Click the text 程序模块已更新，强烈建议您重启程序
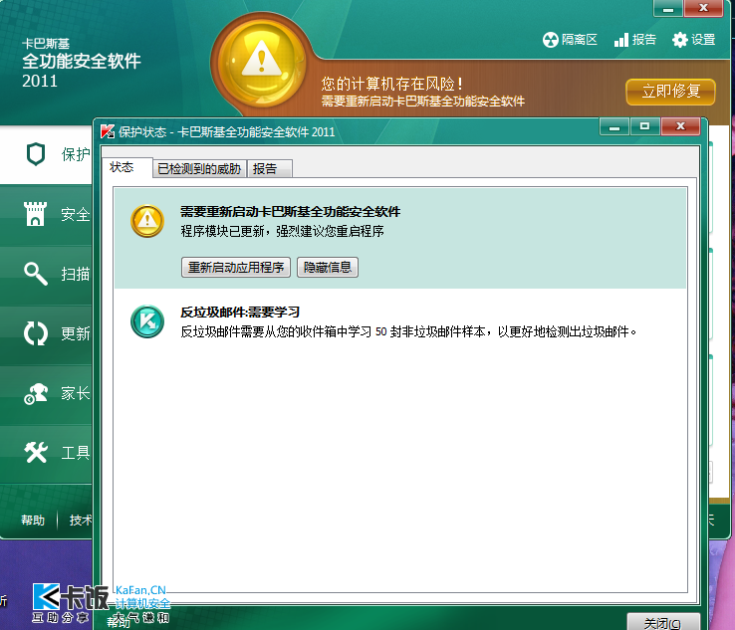The image size is (735, 630). pyautogui.click(x=282, y=231)
